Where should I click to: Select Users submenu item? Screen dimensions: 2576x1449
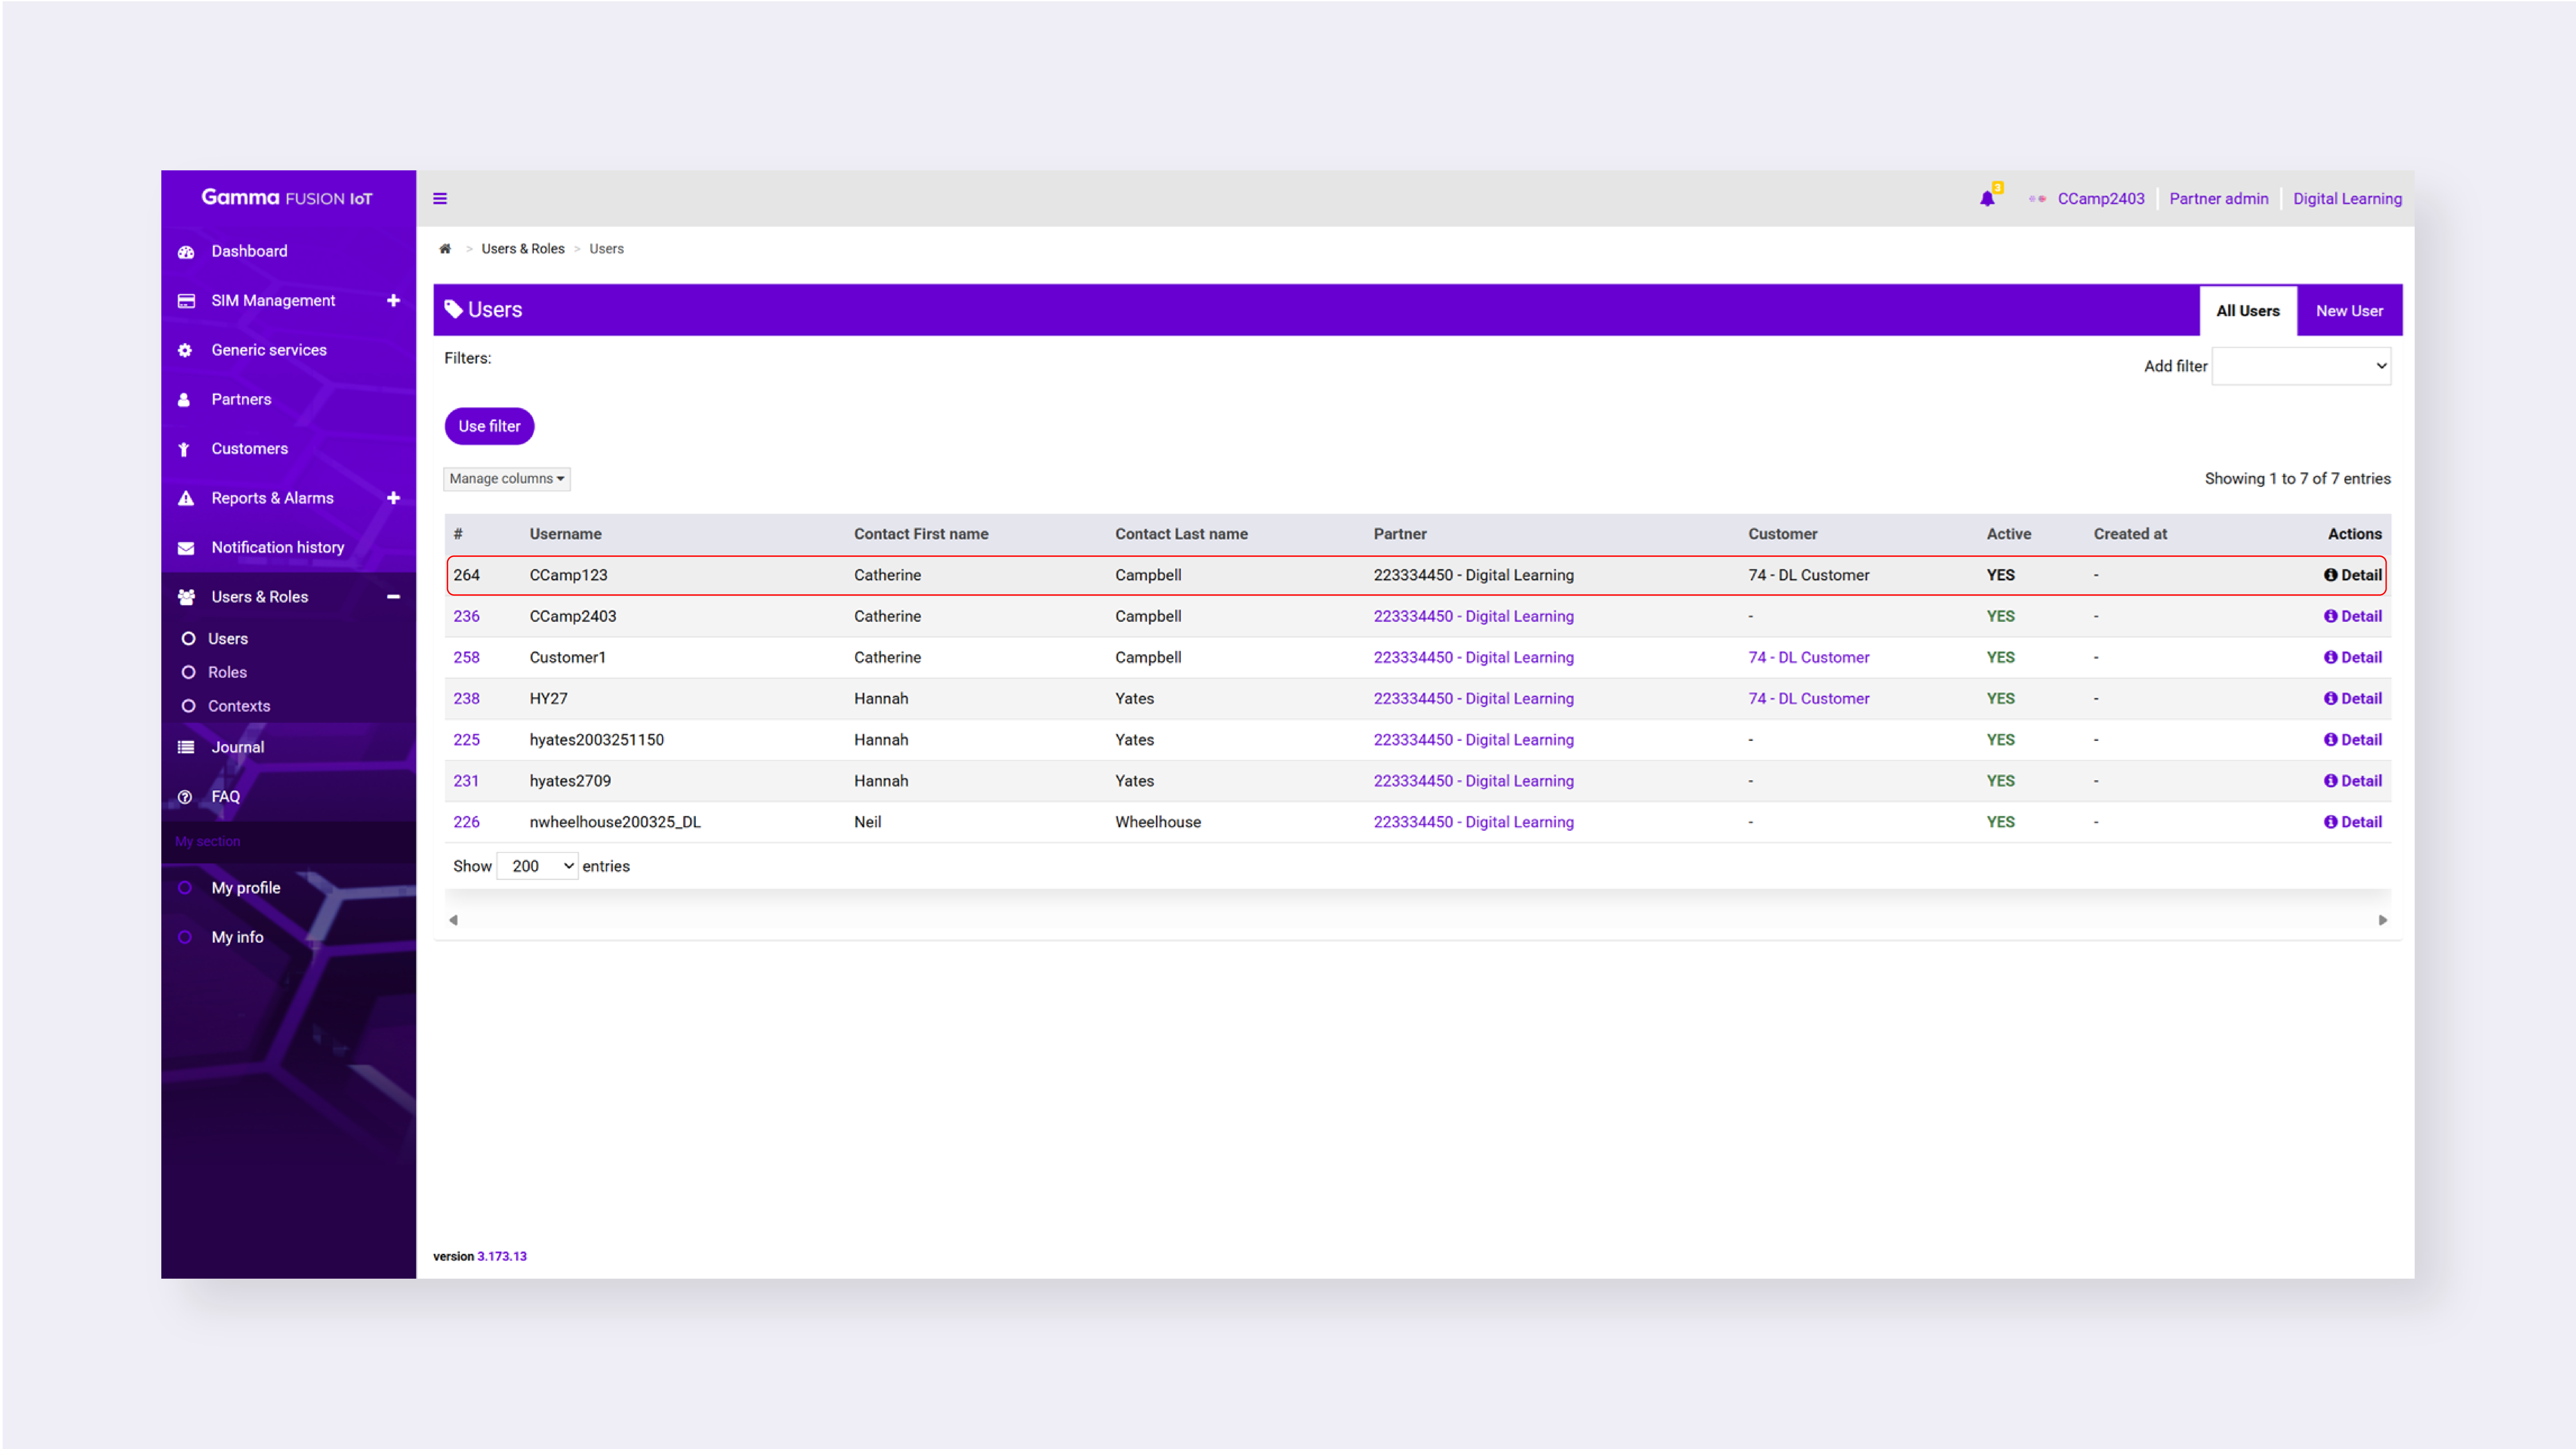[227, 639]
